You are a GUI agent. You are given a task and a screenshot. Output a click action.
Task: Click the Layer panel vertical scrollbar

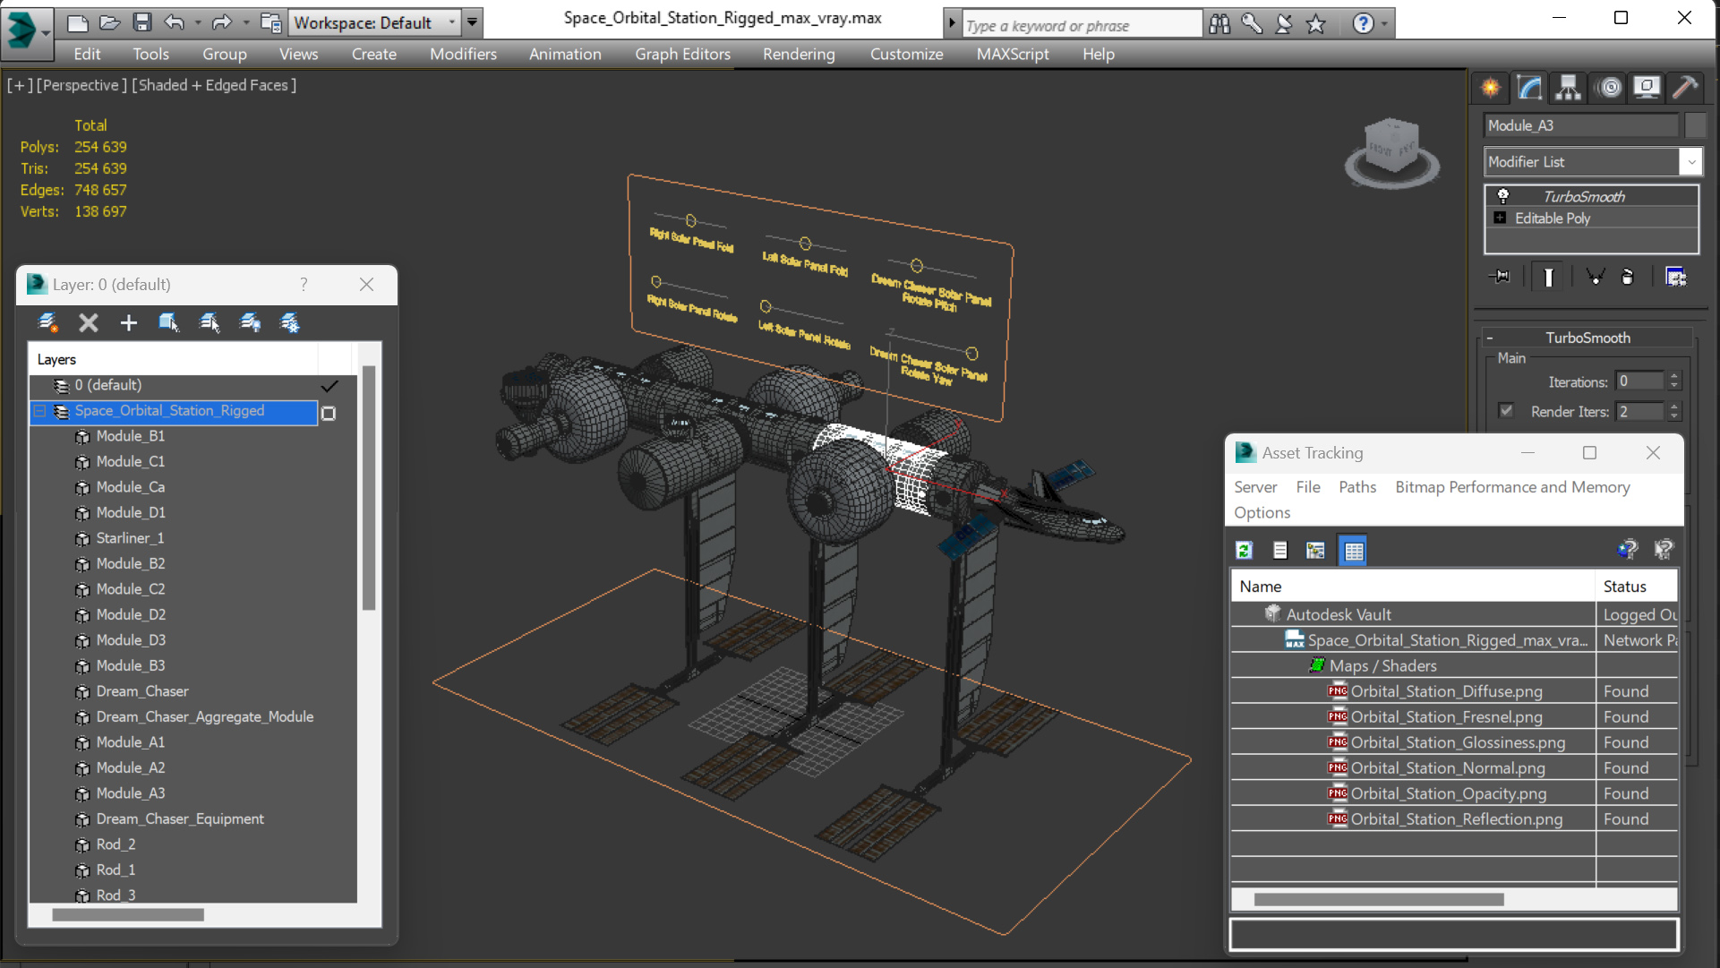(x=369, y=488)
